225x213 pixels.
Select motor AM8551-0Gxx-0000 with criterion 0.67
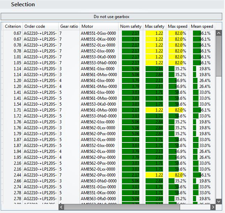pos(109,33)
